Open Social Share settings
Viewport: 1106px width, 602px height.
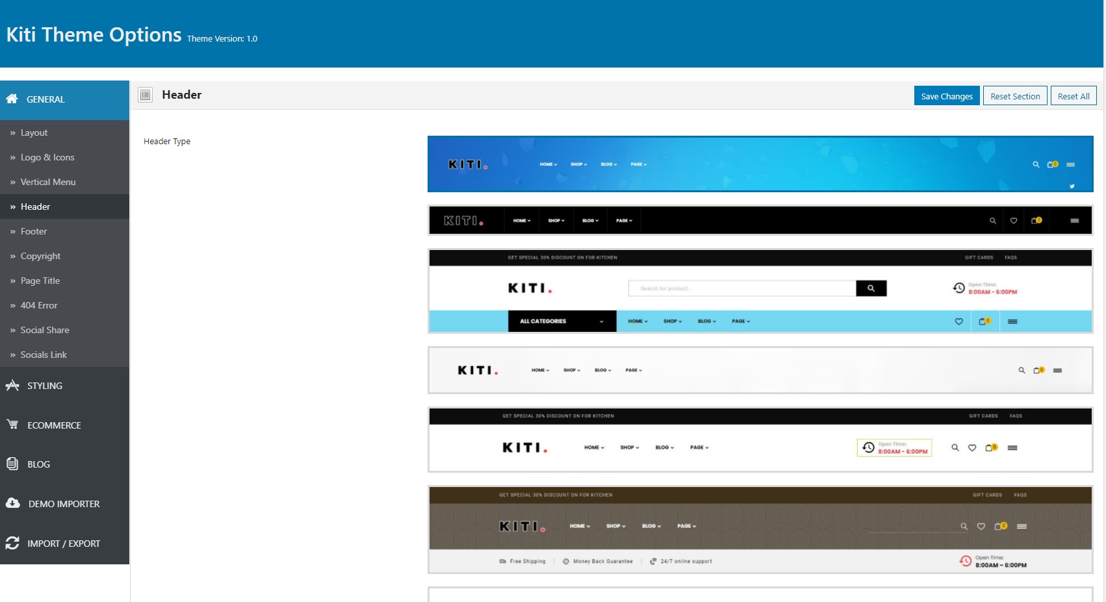click(64, 330)
